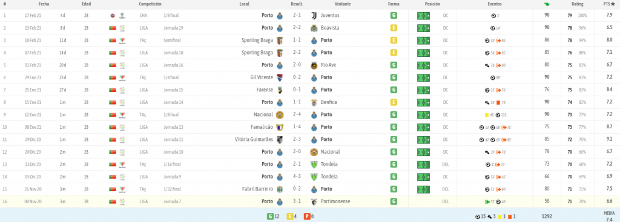620x222 pixels.
Task: Click the green boot icon column header
Action: pos(547,4)
